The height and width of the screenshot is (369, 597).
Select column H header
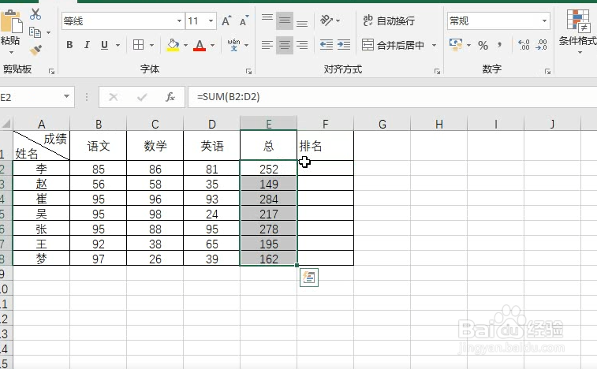[438, 124]
